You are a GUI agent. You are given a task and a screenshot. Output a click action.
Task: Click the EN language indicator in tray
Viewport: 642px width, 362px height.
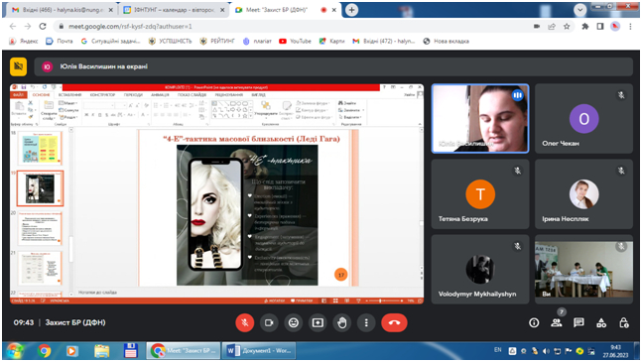[x=497, y=350]
